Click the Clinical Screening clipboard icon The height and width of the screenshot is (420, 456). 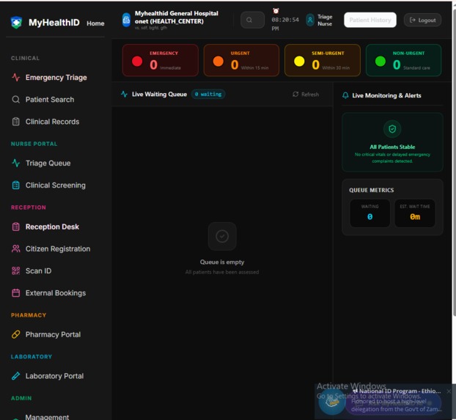(x=16, y=185)
